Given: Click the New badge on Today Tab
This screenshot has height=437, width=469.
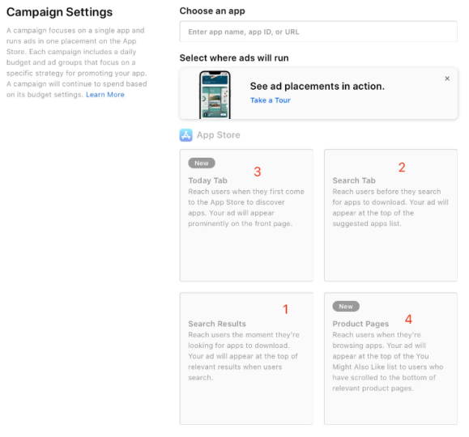Looking at the screenshot, I should 202,163.
